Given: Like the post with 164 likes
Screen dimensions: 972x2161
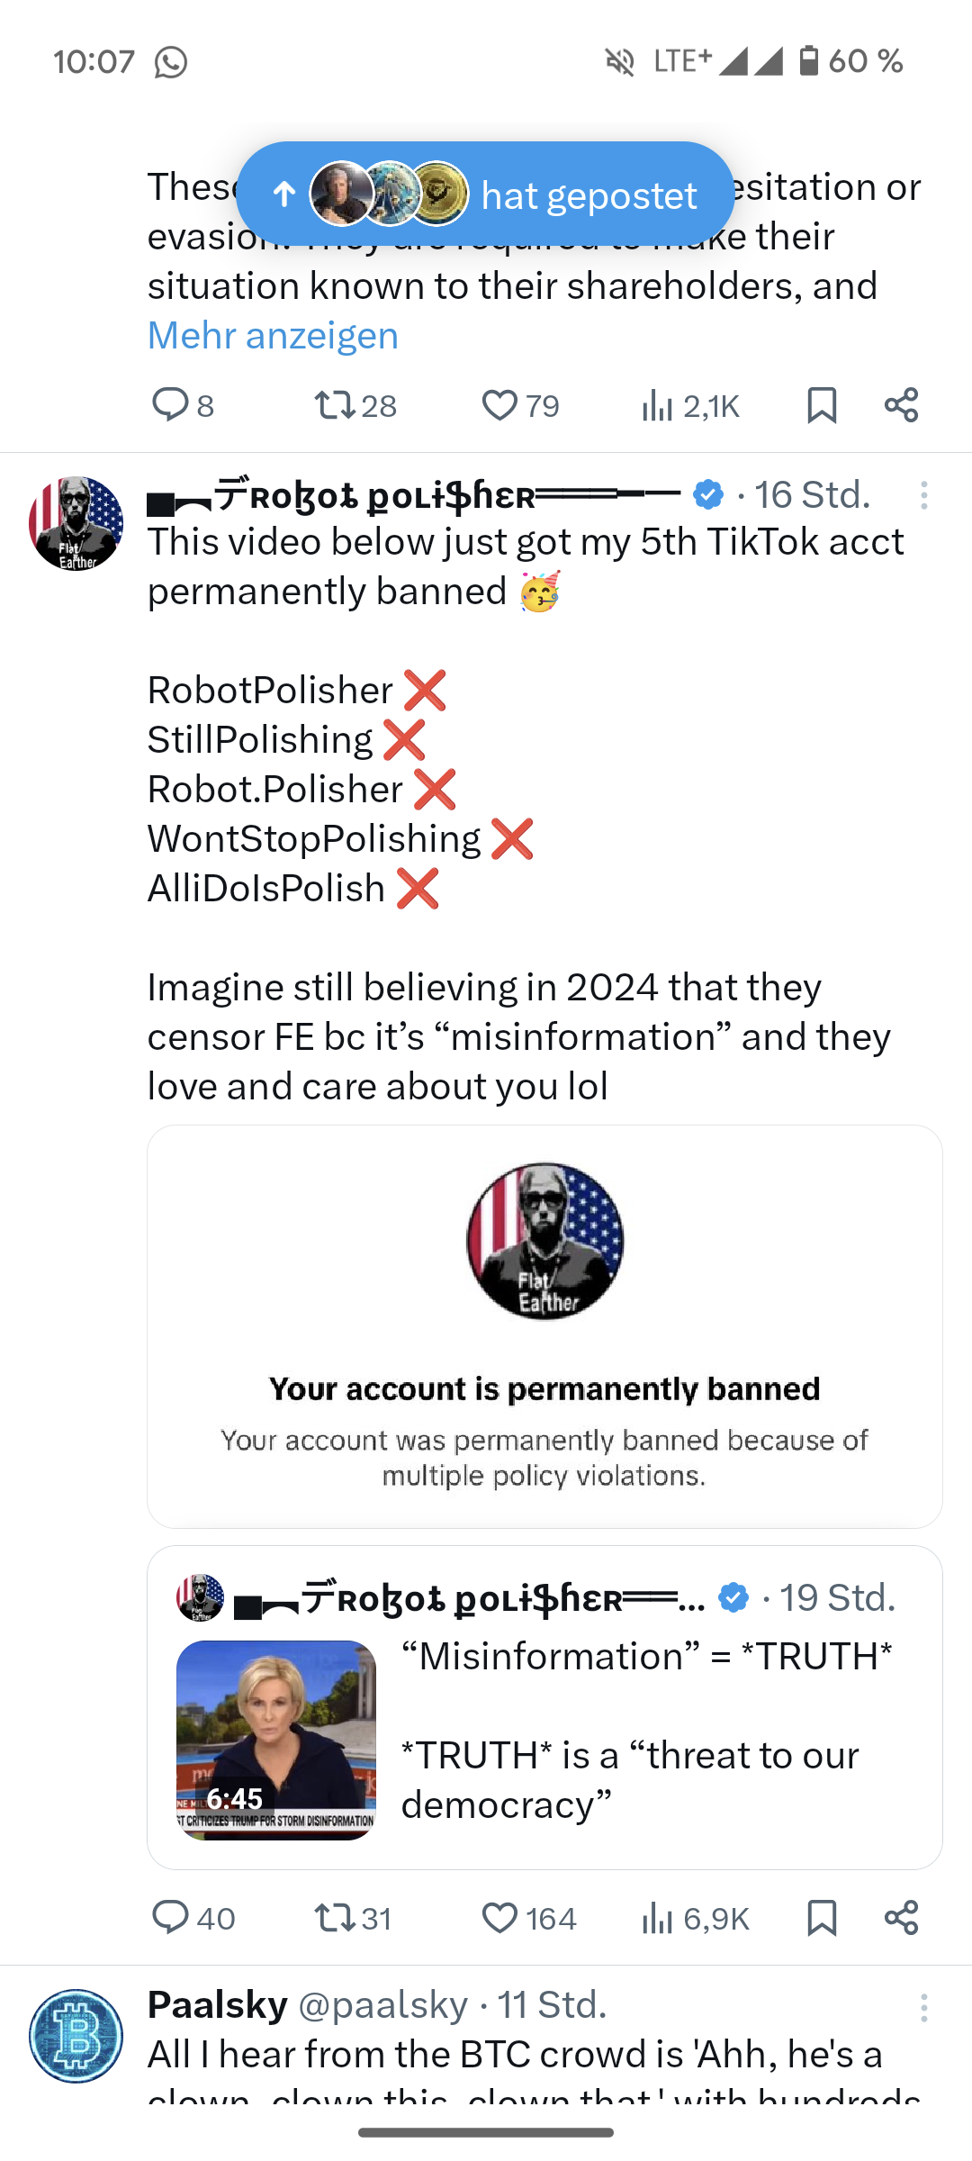Looking at the screenshot, I should pos(500,1918).
